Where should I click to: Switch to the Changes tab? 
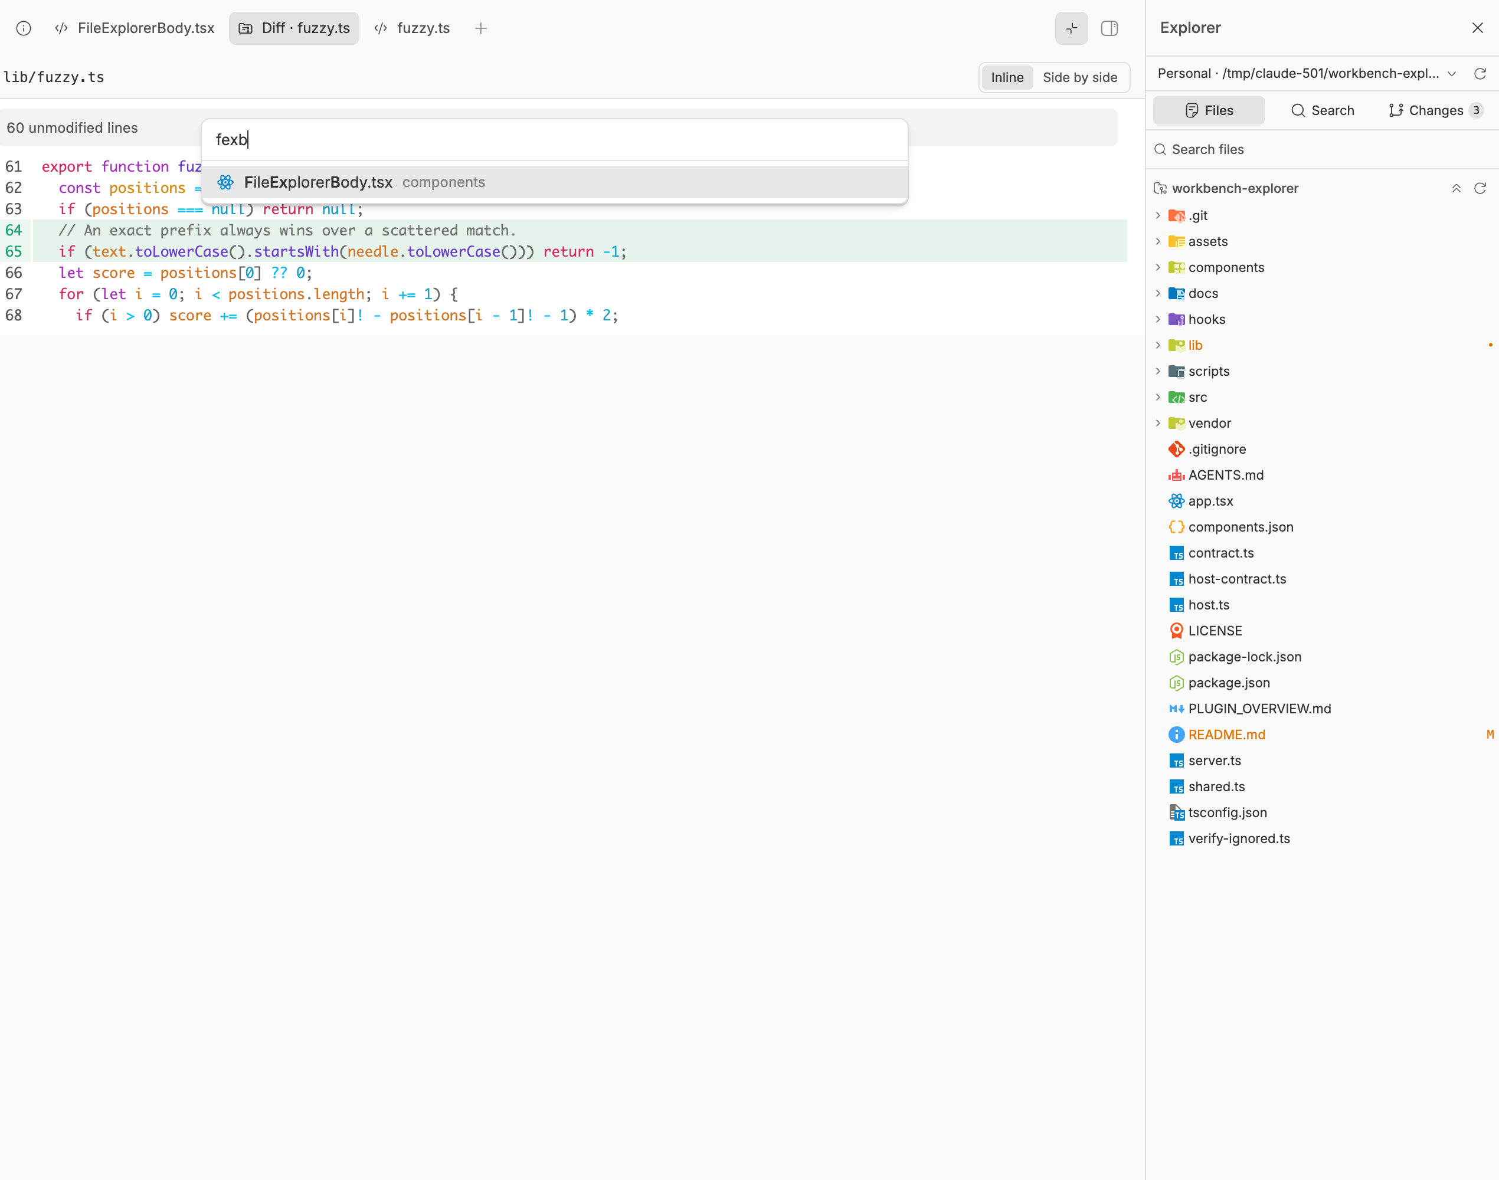(1435, 110)
